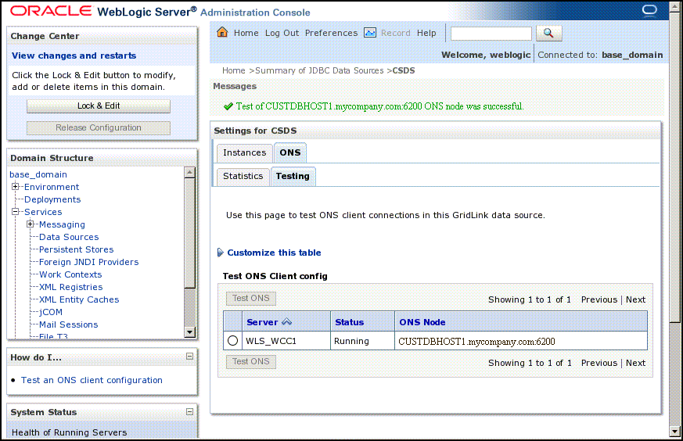Click the search magnifier button
This screenshot has width=683, height=441.
(549, 33)
